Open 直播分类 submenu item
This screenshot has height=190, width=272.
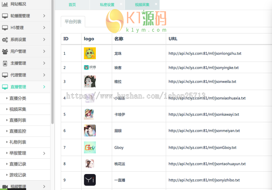pos(25,98)
